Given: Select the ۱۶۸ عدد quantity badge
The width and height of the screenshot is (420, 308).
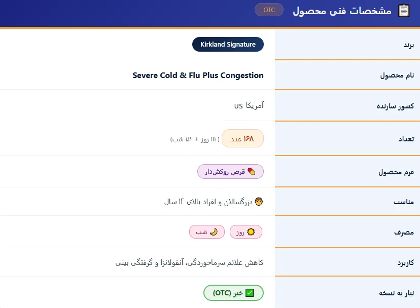Looking at the screenshot, I should pos(242,139).
